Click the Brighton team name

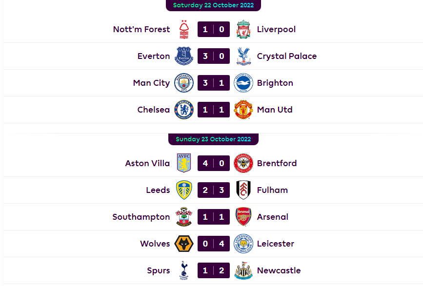[x=275, y=83]
